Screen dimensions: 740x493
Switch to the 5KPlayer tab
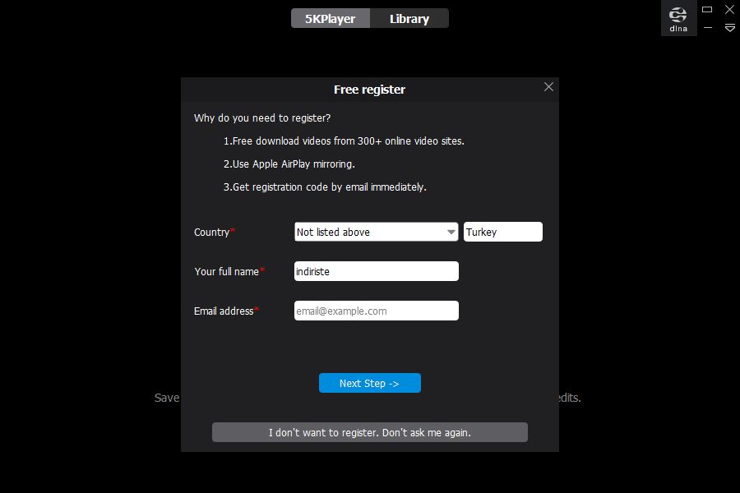coord(331,18)
